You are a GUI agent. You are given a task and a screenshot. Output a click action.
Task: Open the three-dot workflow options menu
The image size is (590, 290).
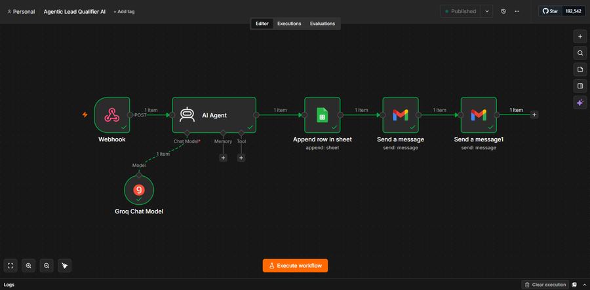pos(517,11)
